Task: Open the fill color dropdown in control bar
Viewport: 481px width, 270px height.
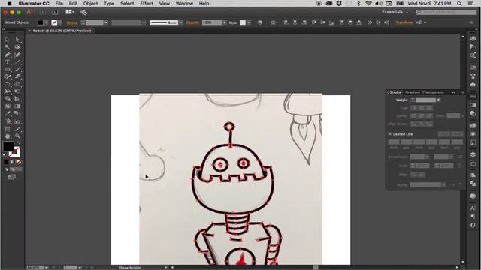Action: pyautogui.click(x=46, y=22)
